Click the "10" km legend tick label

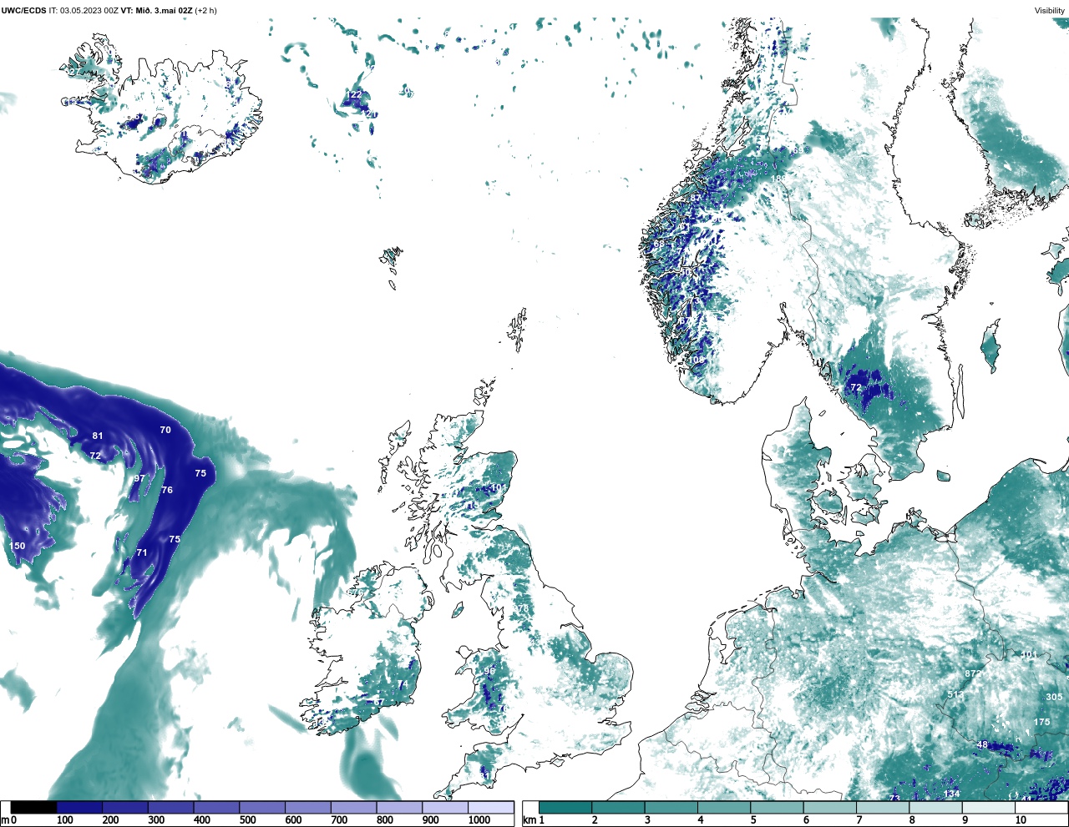[x=1021, y=820]
